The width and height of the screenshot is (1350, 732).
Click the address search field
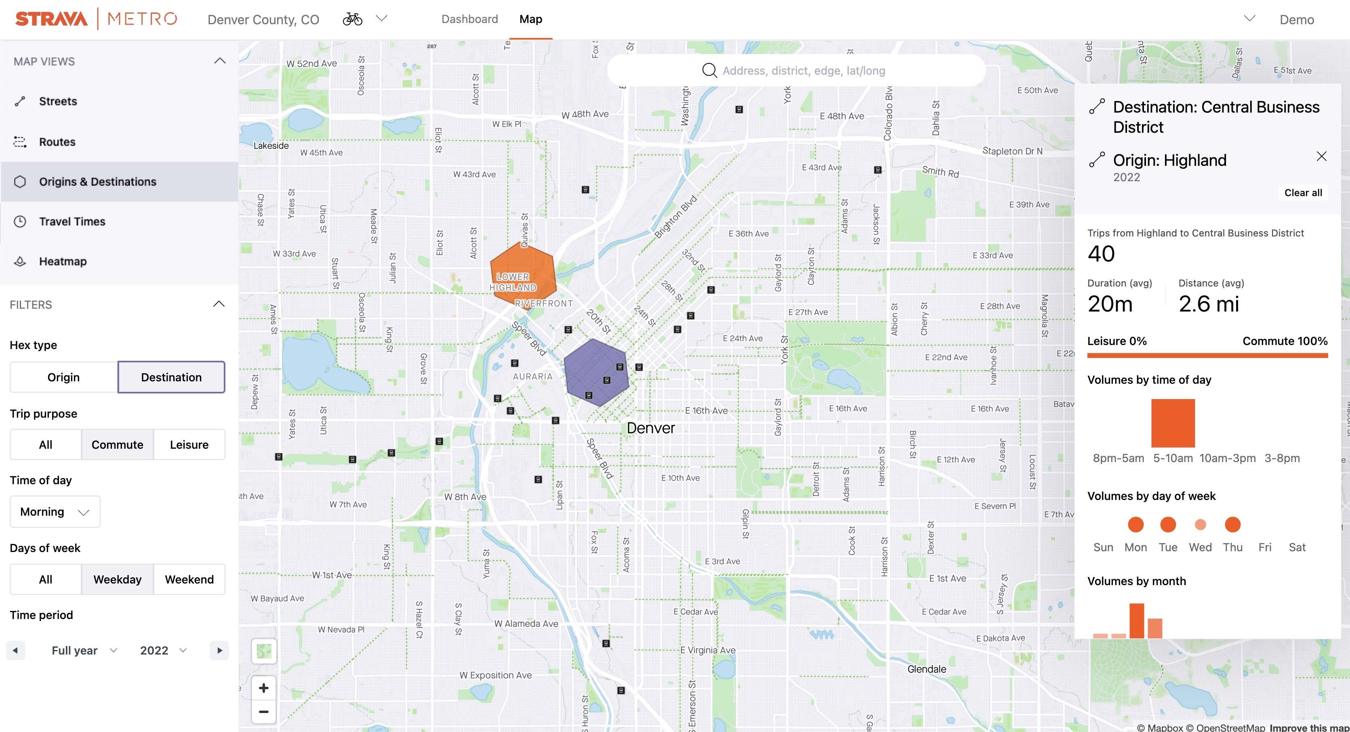797,70
